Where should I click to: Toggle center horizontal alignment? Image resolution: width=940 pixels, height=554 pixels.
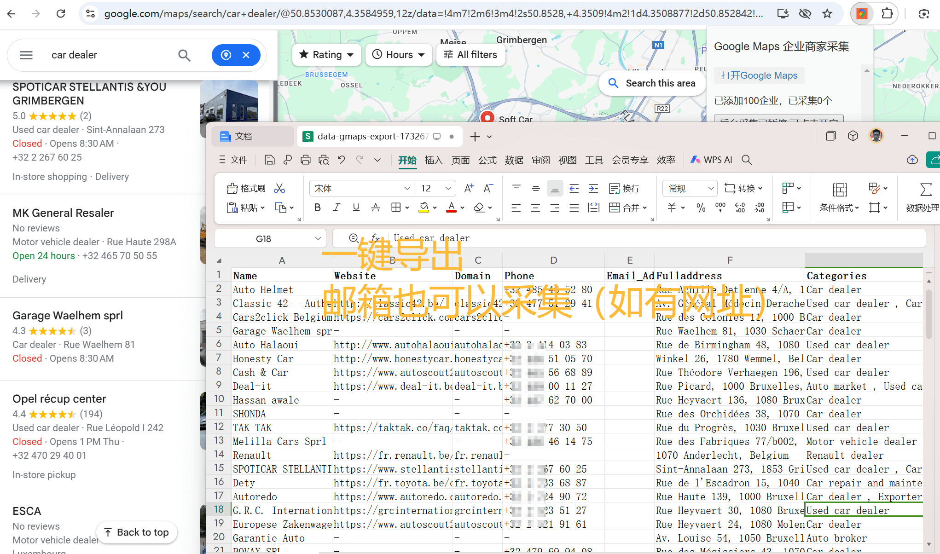(x=535, y=208)
